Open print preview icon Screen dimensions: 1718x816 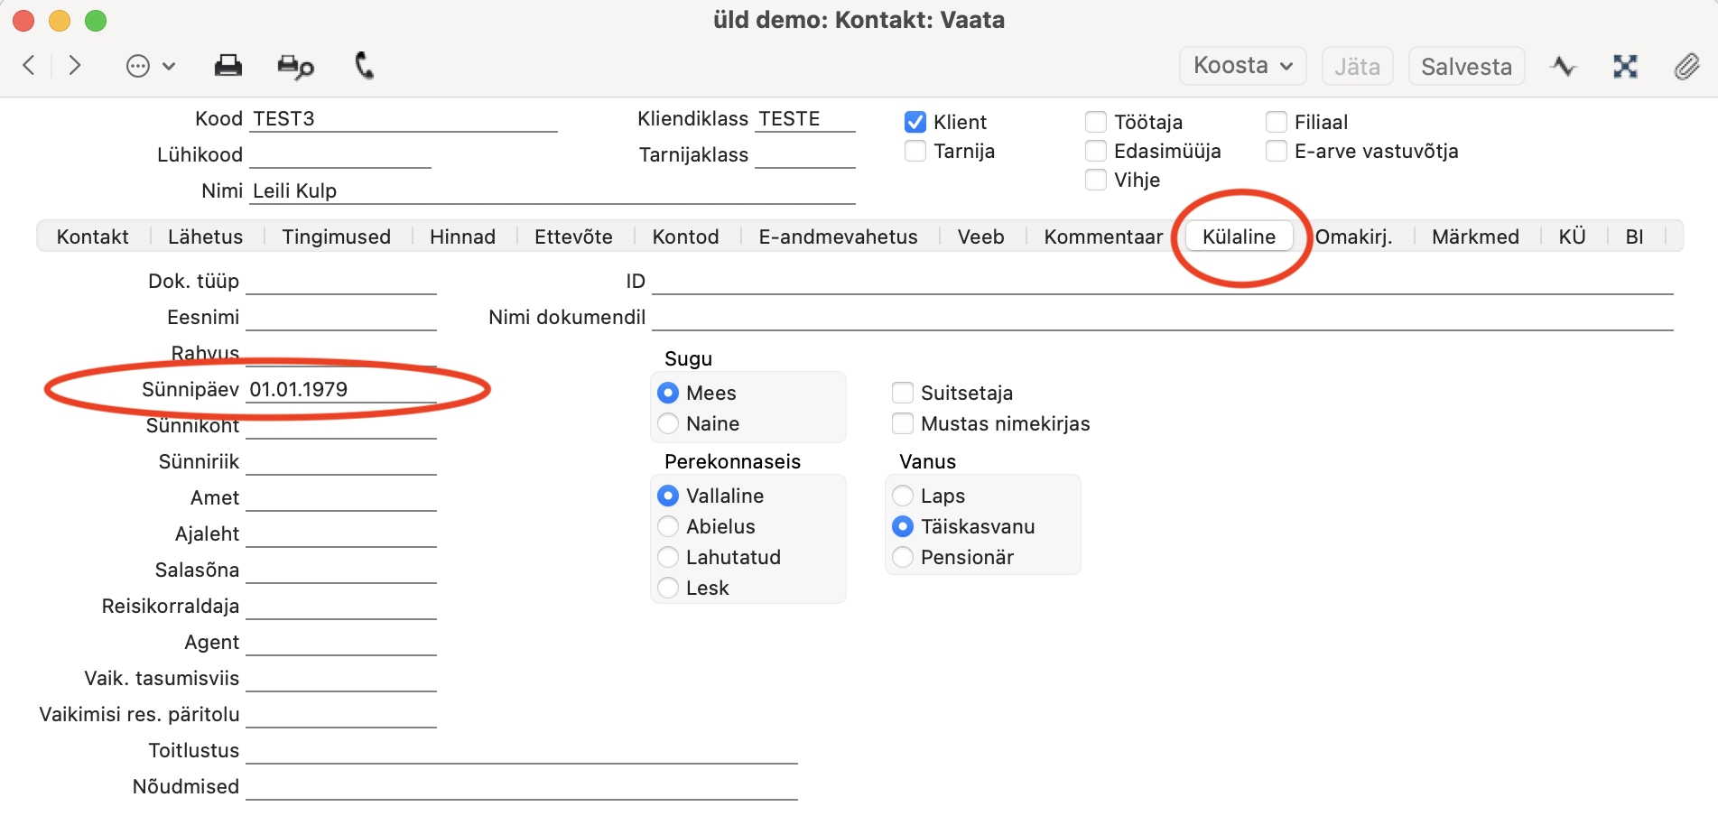[x=295, y=66]
